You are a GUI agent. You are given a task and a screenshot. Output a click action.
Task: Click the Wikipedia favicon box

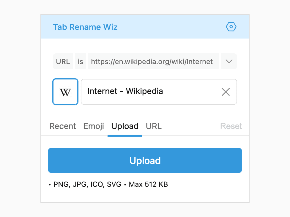coord(65,92)
